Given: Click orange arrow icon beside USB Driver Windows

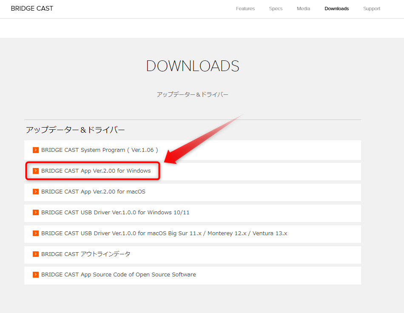Looking at the screenshot, I should click(x=36, y=212).
